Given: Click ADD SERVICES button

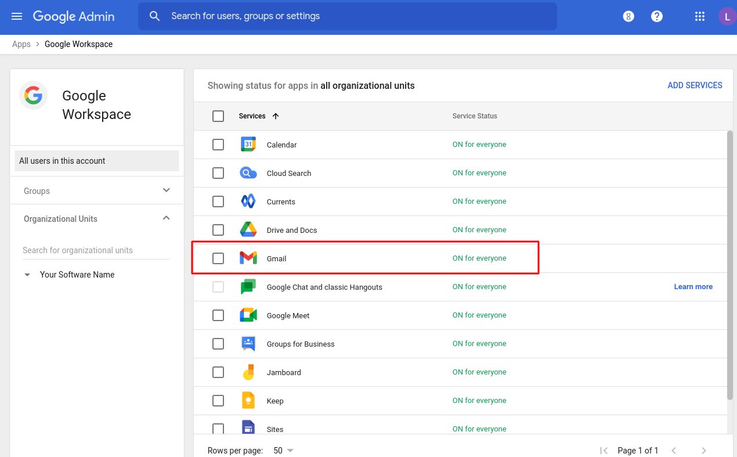Looking at the screenshot, I should click(695, 85).
